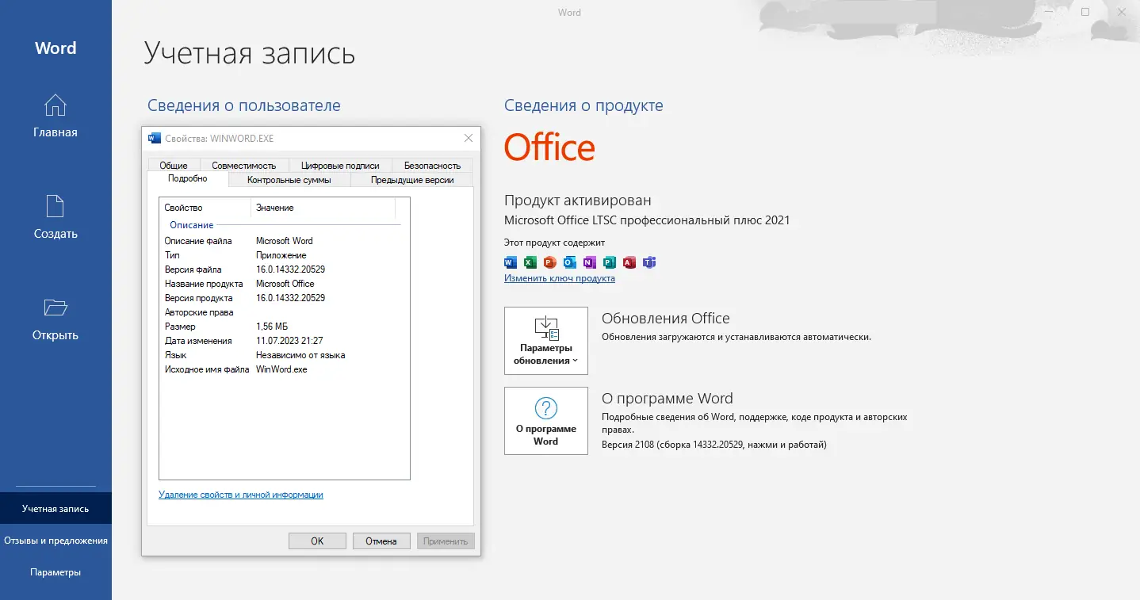Select the Язык row
The width and height of the screenshot is (1140, 600).
pyautogui.click(x=285, y=355)
